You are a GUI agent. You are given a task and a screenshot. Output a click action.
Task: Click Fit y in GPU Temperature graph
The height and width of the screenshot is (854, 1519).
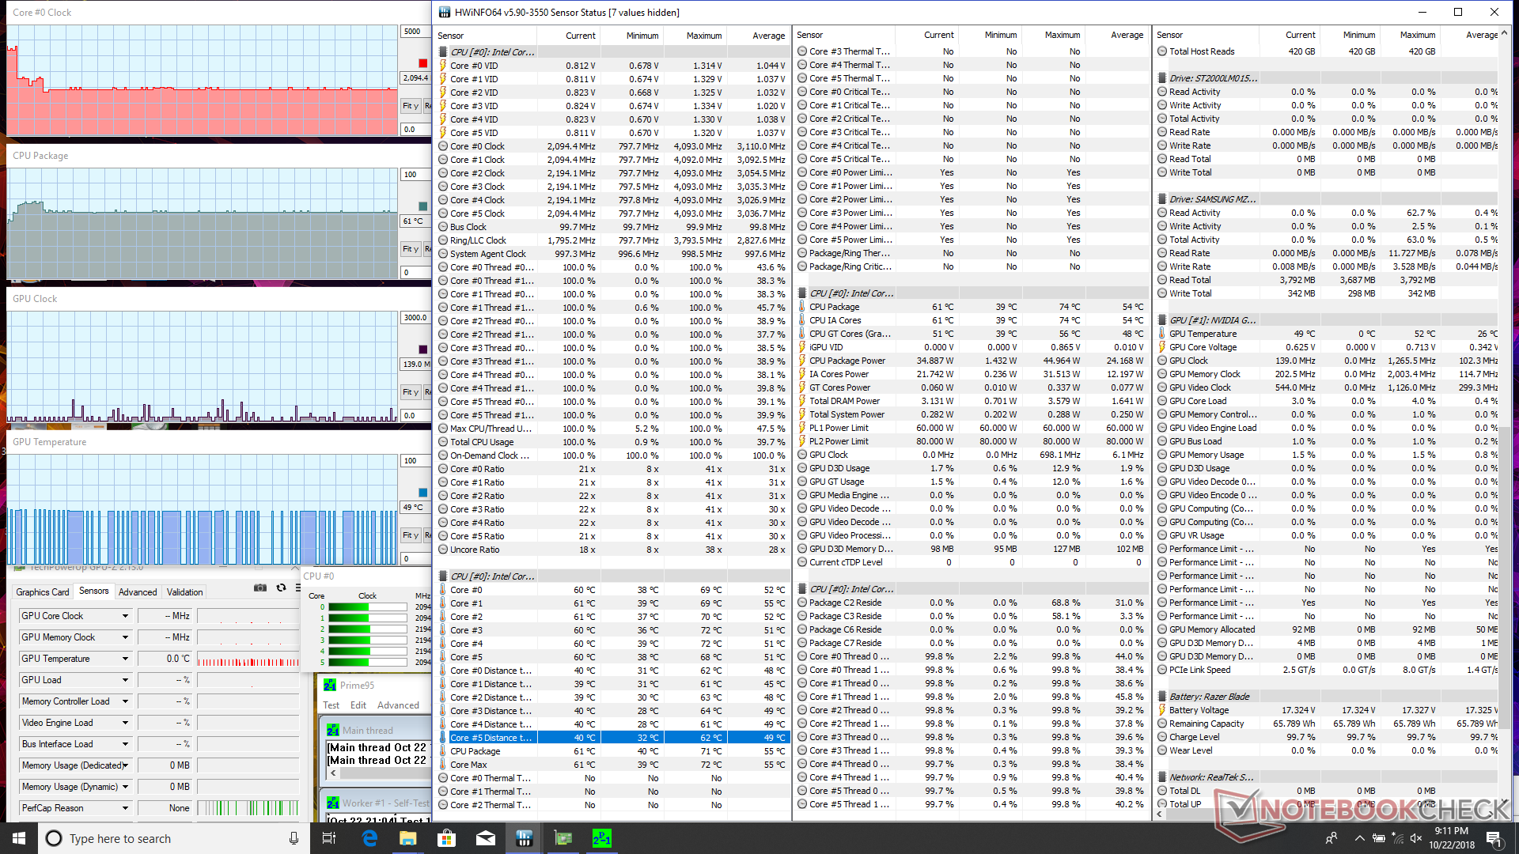click(411, 535)
